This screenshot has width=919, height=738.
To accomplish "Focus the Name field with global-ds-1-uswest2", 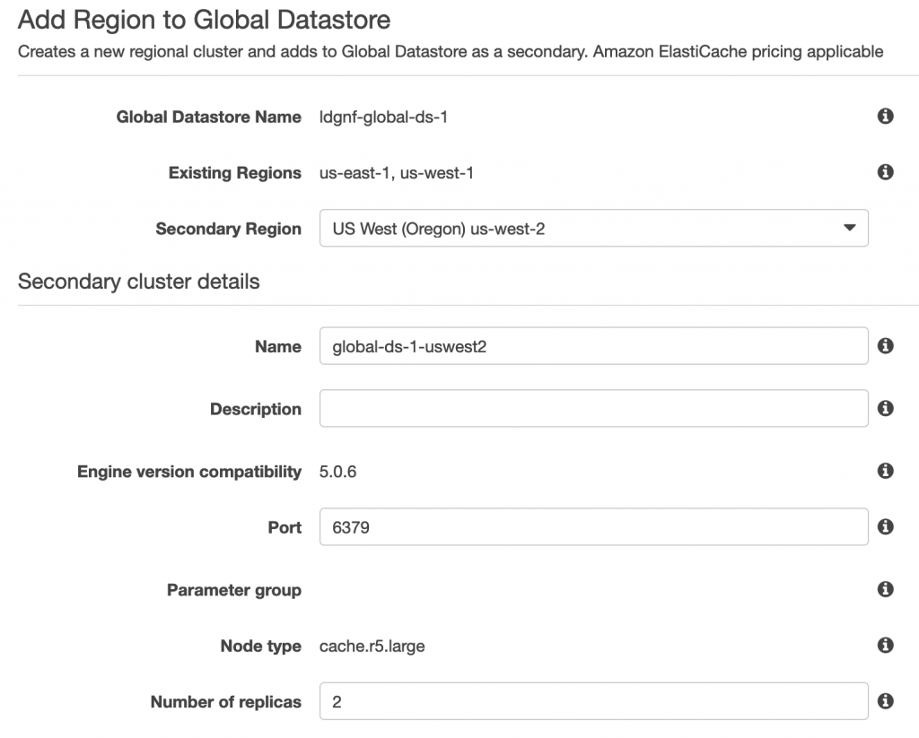I will pos(594,345).
